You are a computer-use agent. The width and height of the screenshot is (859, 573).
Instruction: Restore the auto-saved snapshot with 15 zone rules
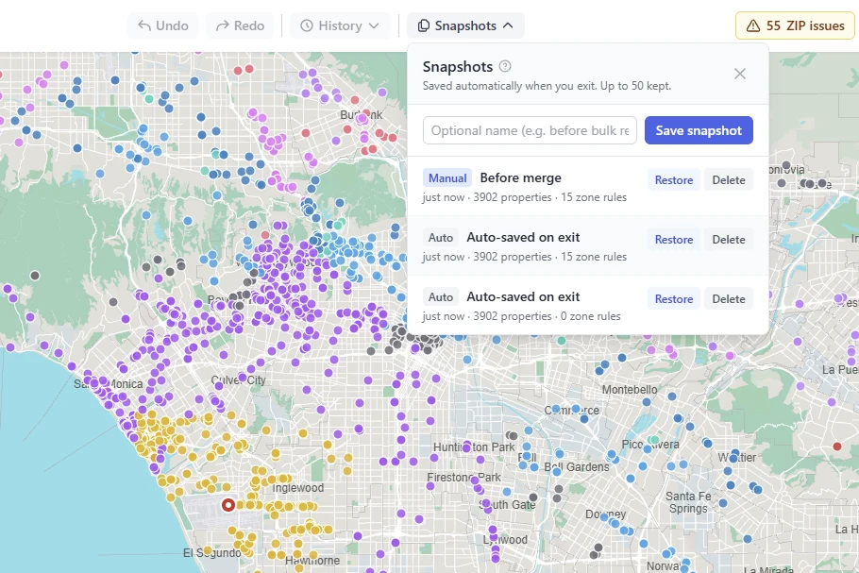click(x=673, y=240)
